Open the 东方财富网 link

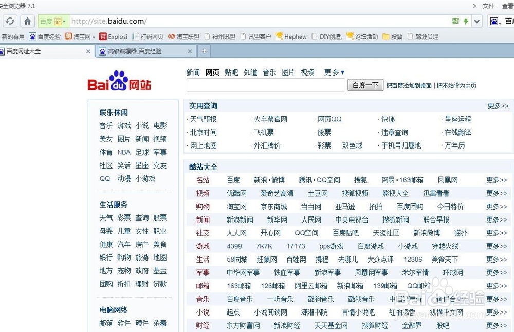[x=243, y=325]
